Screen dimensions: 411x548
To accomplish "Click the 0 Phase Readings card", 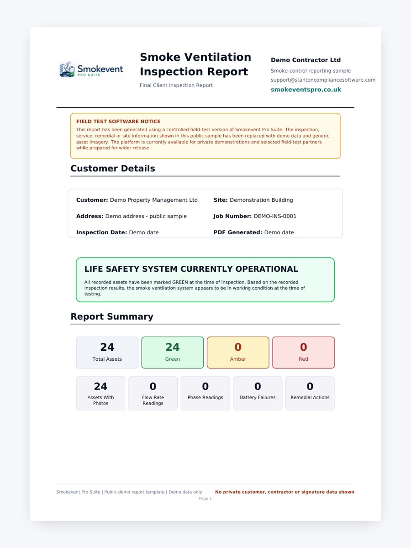I will 205,393.
